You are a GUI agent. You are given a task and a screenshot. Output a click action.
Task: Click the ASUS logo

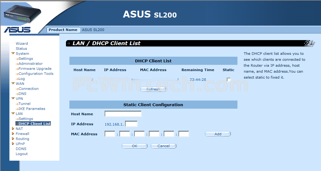pyautogui.click(x=17, y=30)
